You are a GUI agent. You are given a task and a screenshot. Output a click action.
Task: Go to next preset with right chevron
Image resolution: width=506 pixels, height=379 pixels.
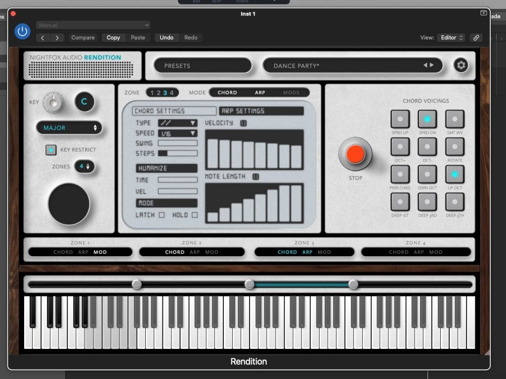tap(431, 65)
